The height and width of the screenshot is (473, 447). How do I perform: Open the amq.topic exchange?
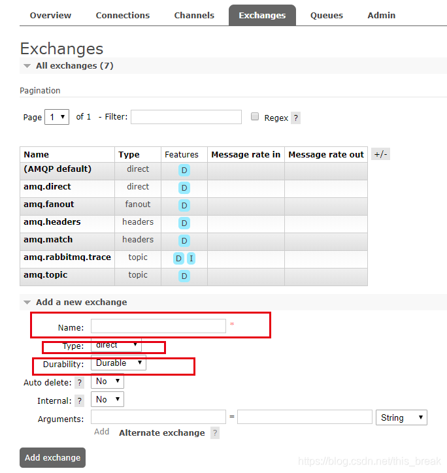[x=45, y=275]
